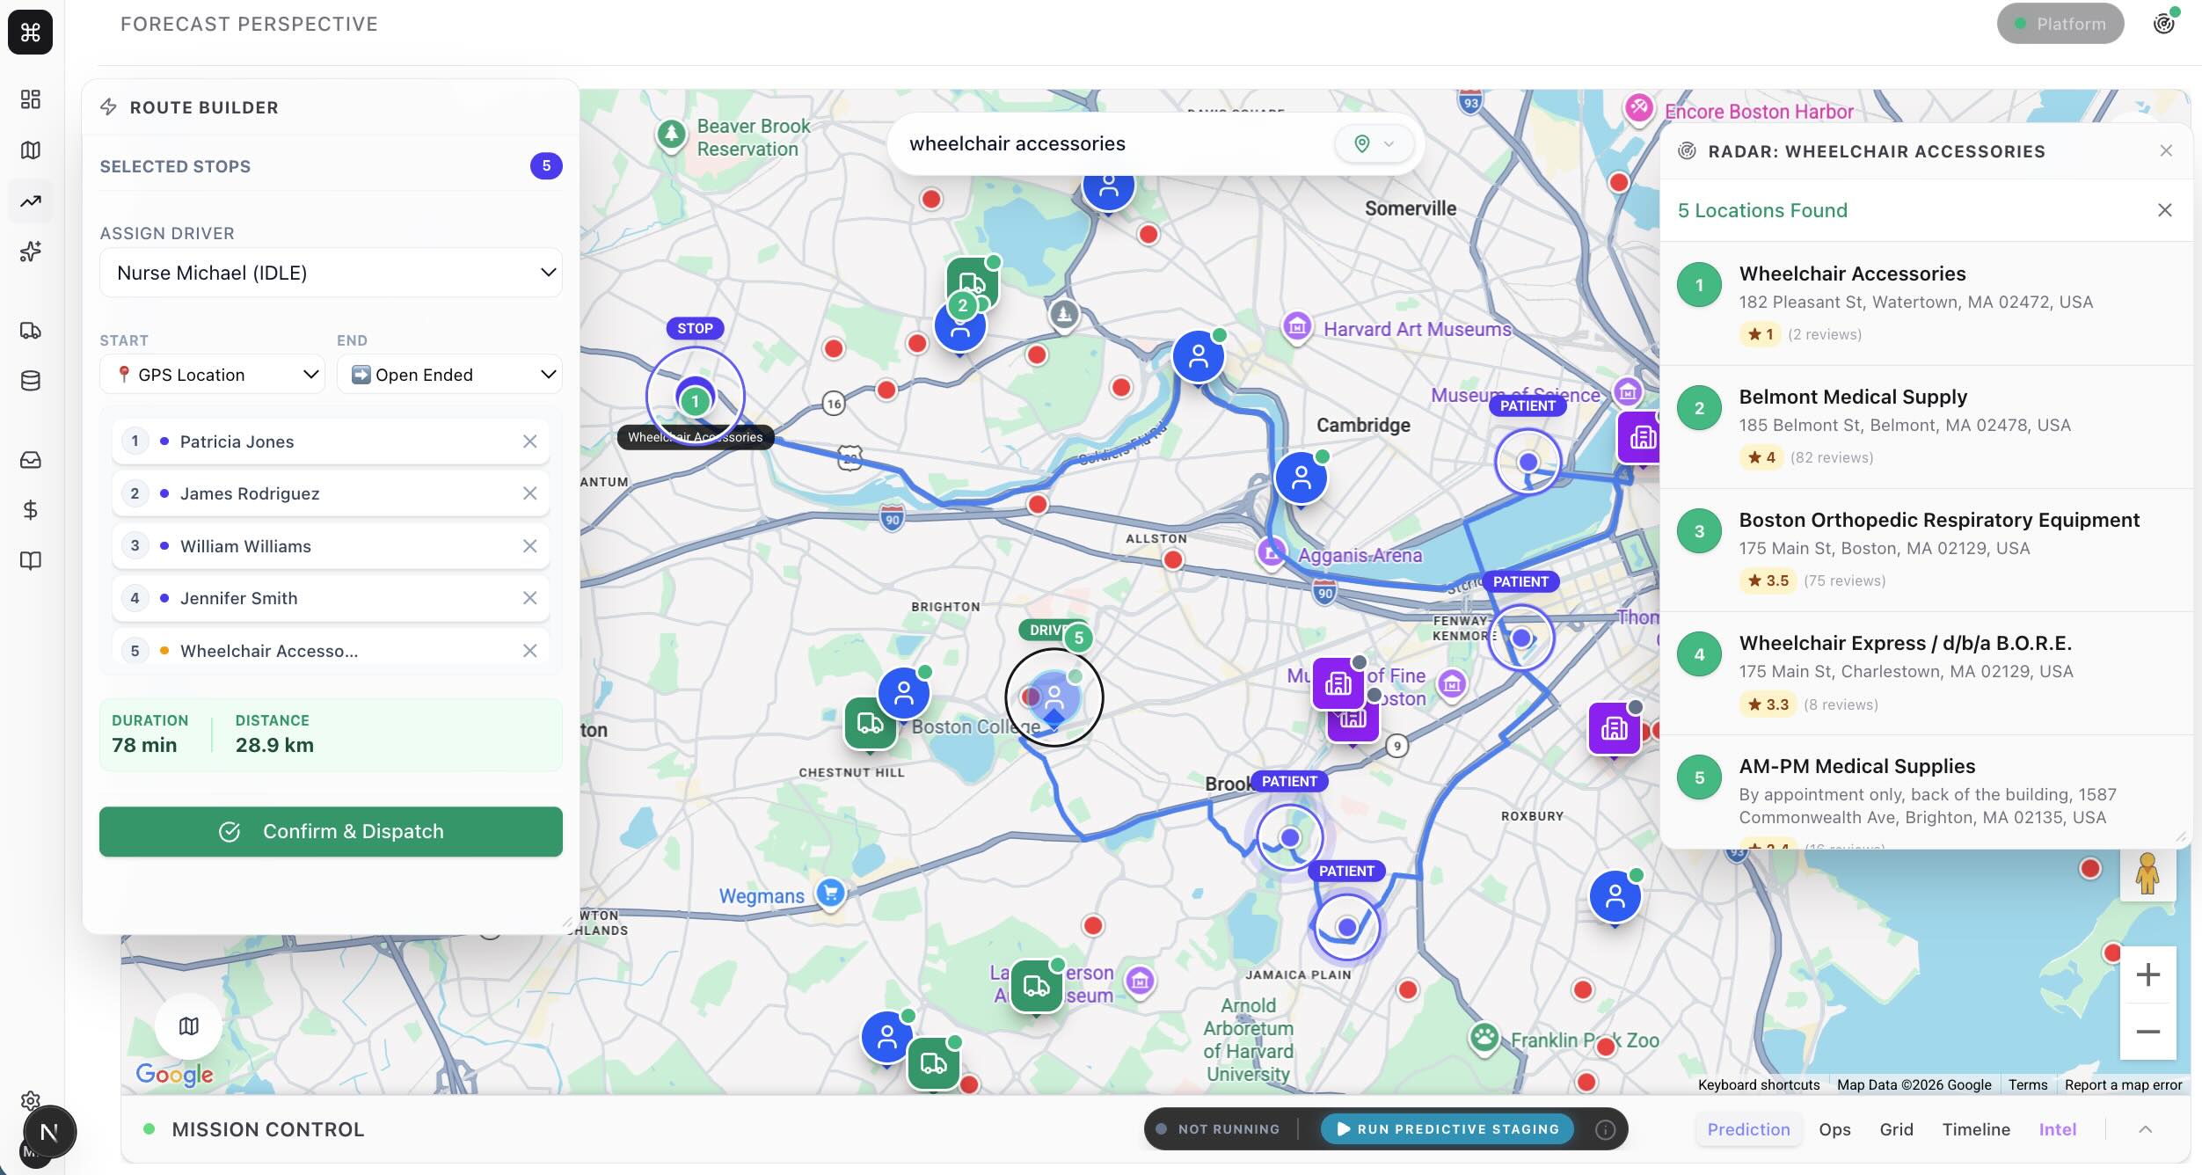
Task: Select Wheelchair Express / d/b/a B.O.R.E. result
Action: click(x=1926, y=673)
